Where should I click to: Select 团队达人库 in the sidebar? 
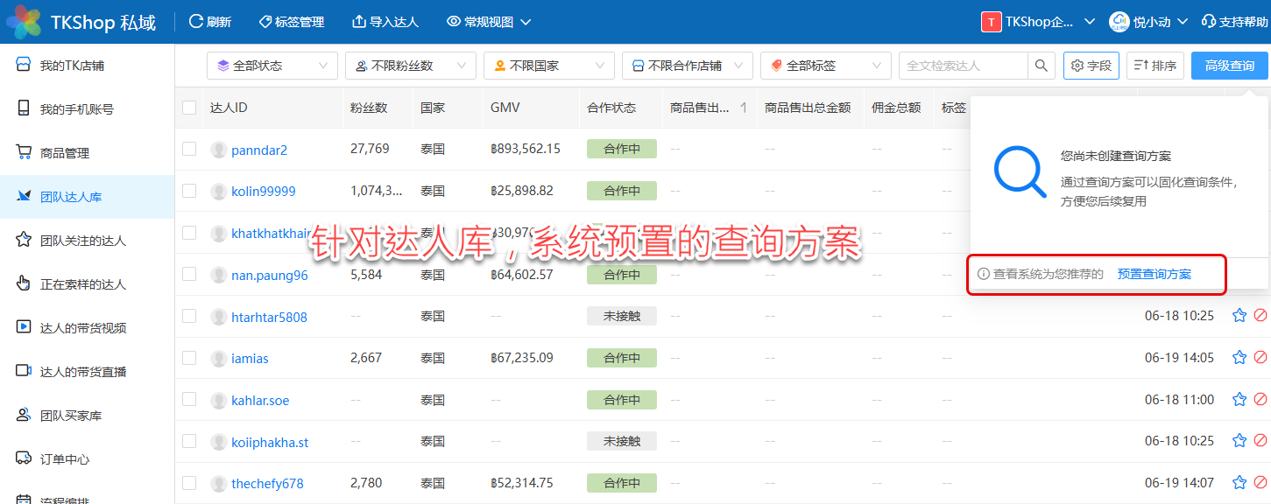click(x=88, y=197)
